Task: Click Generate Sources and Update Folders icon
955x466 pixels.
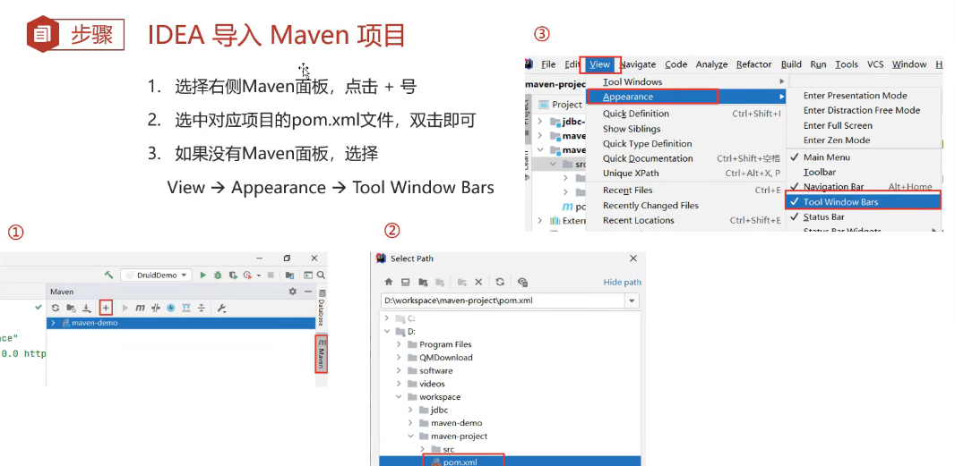Action: click(72, 308)
